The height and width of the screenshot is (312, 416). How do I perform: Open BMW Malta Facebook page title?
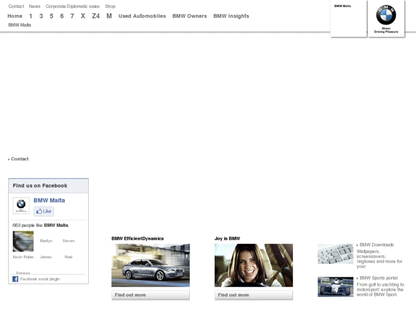pyautogui.click(x=49, y=200)
